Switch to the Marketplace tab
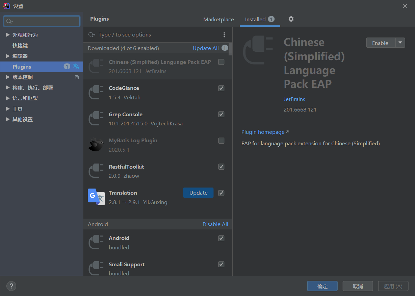The width and height of the screenshot is (415, 296). (218, 19)
